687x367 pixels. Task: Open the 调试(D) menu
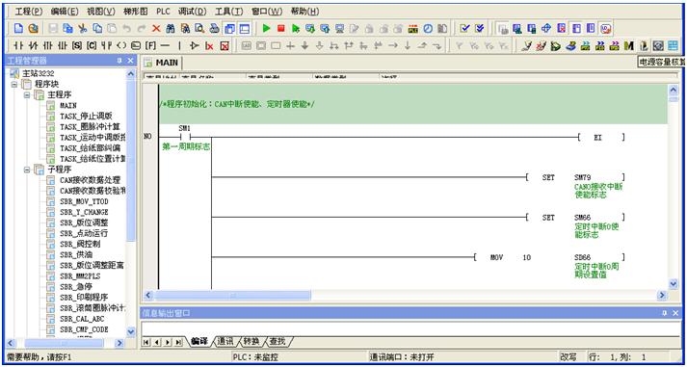pos(193,12)
